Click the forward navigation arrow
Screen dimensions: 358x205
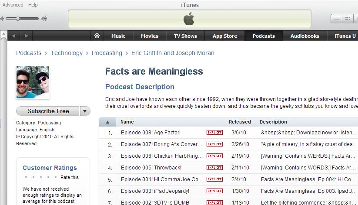coord(26,36)
